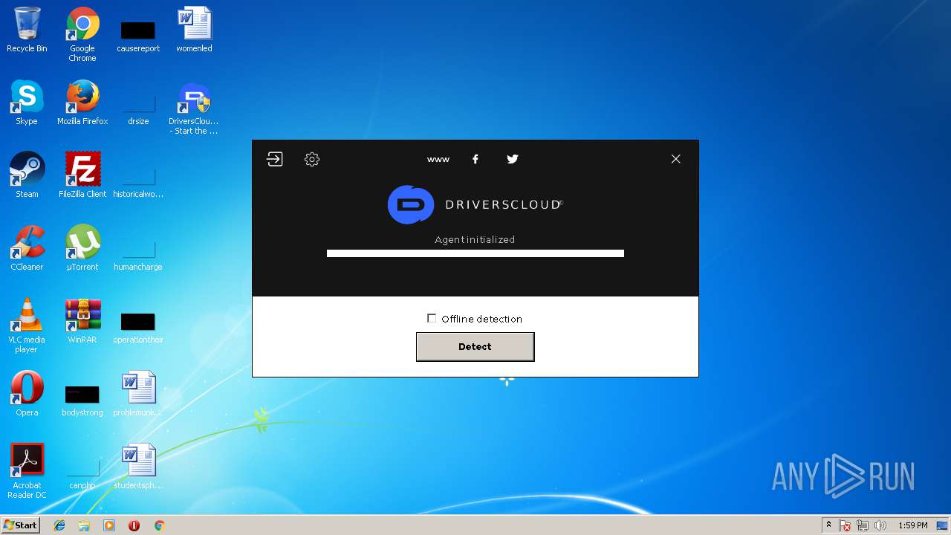
Task: Enable Offline detection checkbox
Action: click(432, 318)
